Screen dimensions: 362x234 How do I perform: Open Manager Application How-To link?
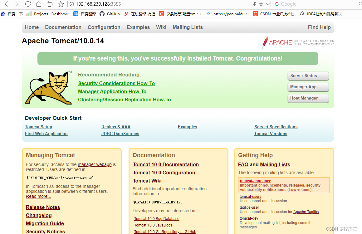[x=112, y=92]
